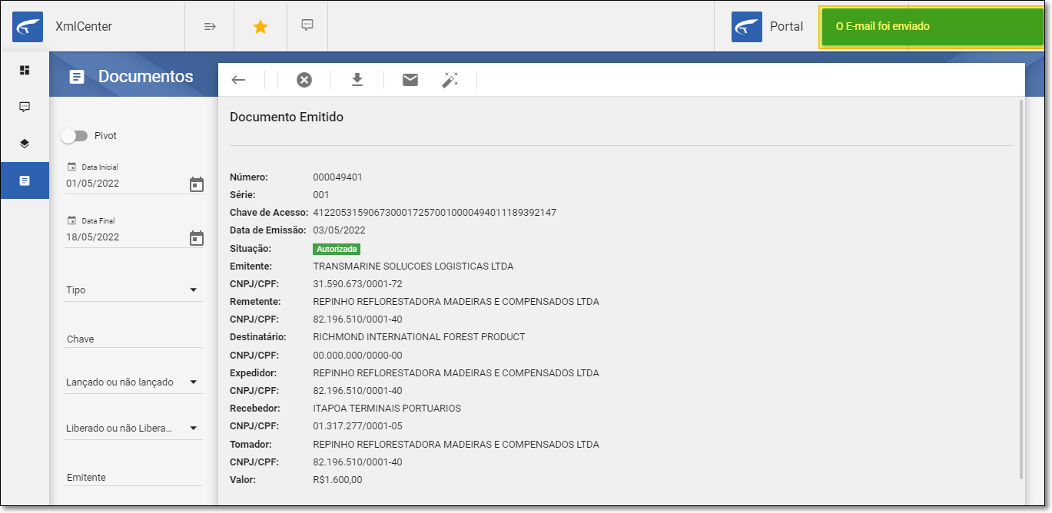The height and width of the screenshot is (513, 1052).
Task: Click RICHMOND INTERNATIONAL FOREST PRODUCT text
Action: click(x=419, y=337)
